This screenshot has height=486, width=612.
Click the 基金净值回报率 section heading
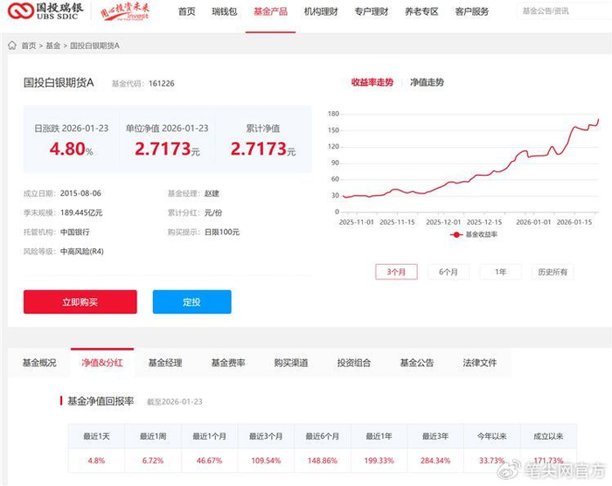(101, 401)
